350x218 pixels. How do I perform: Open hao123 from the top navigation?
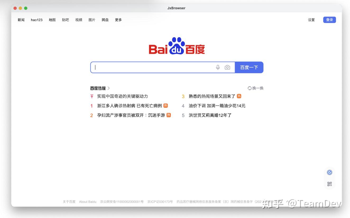click(36, 20)
